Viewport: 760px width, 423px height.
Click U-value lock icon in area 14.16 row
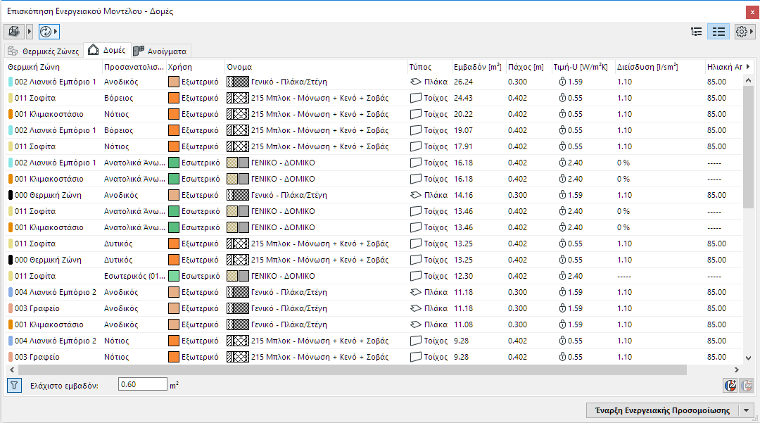[562, 195]
